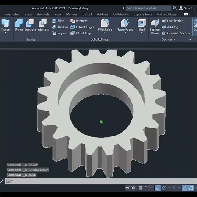
Task: Choose the Taper Faces tool
Action: pyautogui.click(x=125, y=25)
